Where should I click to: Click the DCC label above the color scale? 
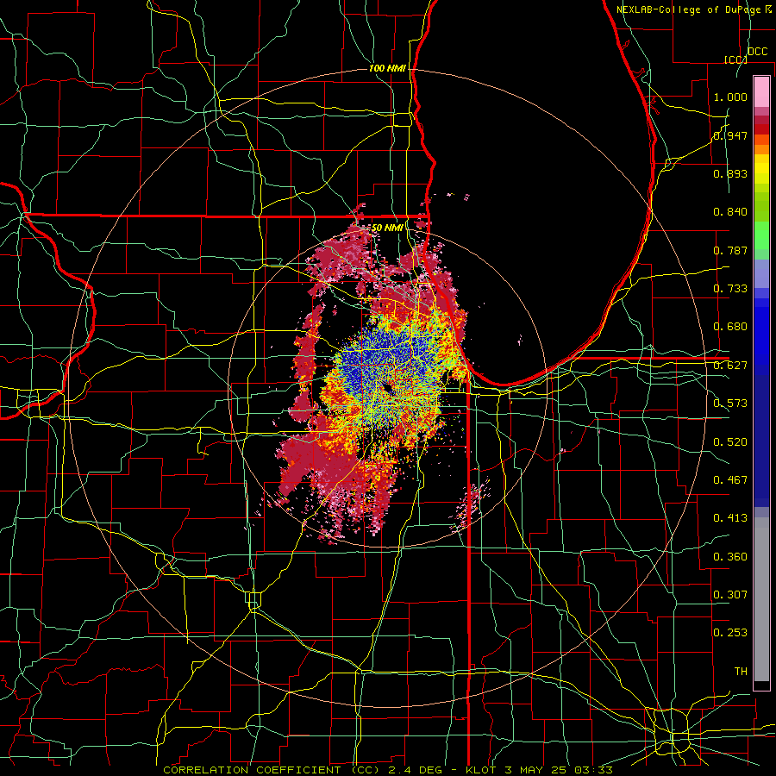pos(757,52)
